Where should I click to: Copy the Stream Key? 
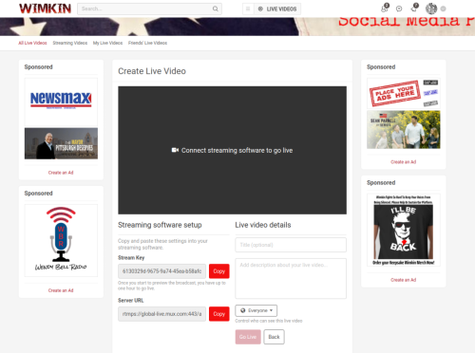(219, 271)
